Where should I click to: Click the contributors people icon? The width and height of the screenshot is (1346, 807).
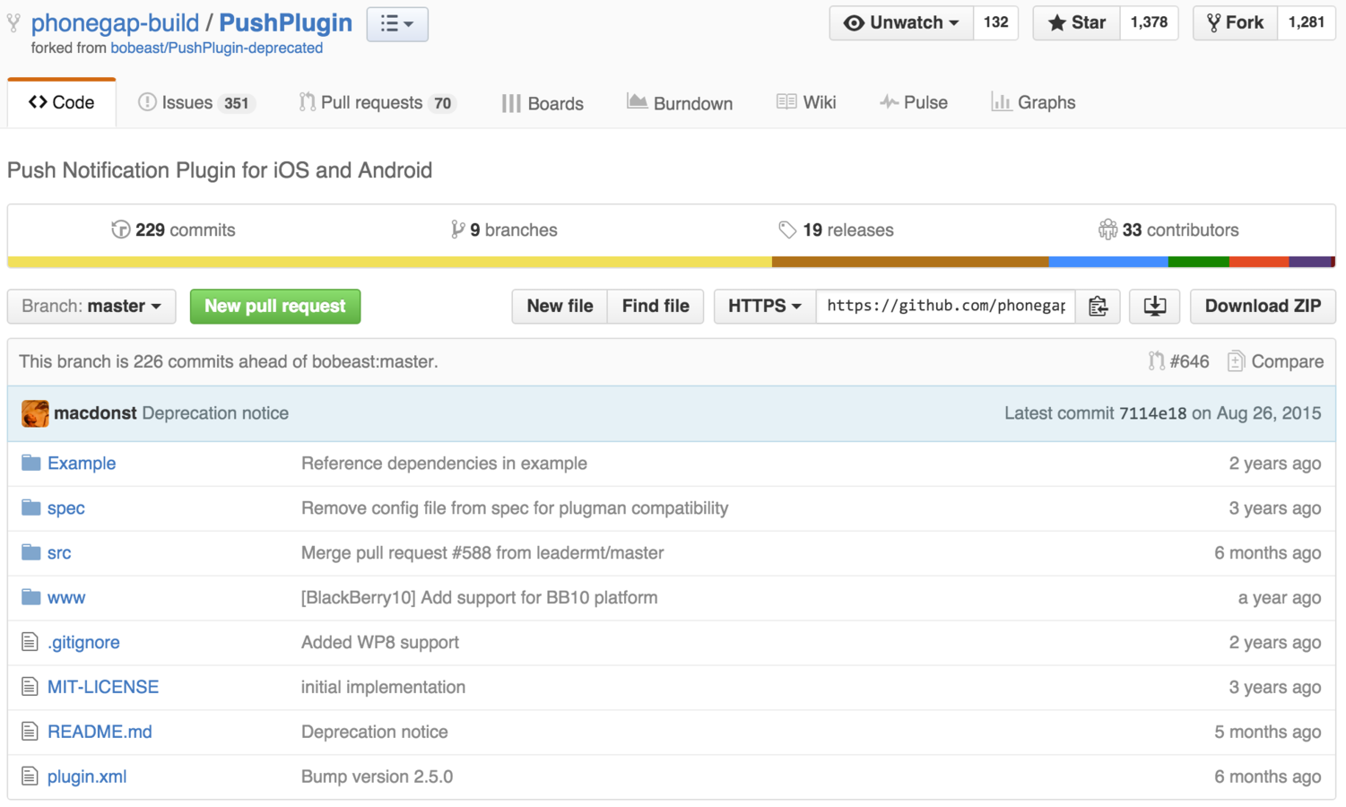[1107, 230]
